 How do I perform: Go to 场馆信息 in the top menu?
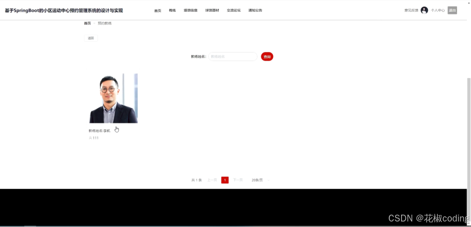coord(190,11)
